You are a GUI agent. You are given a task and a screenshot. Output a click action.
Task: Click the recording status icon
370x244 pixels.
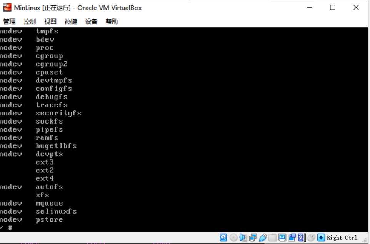[292, 237]
